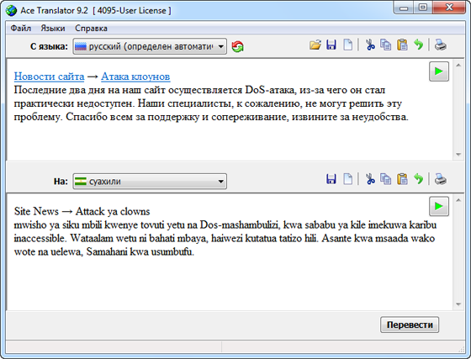Expand target language dropdown суахили
The height and width of the screenshot is (359, 471).
pyautogui.click(x=150, y=182)
